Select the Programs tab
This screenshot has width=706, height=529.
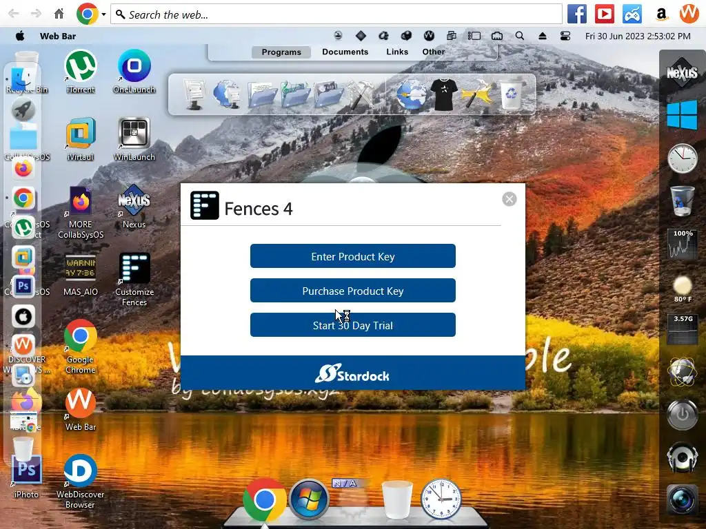(x=281, y=52)
